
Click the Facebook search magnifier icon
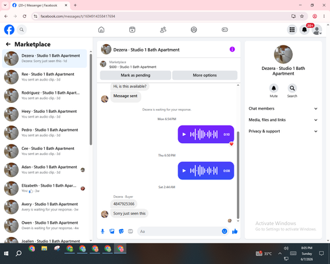click(x=22, y=30)
